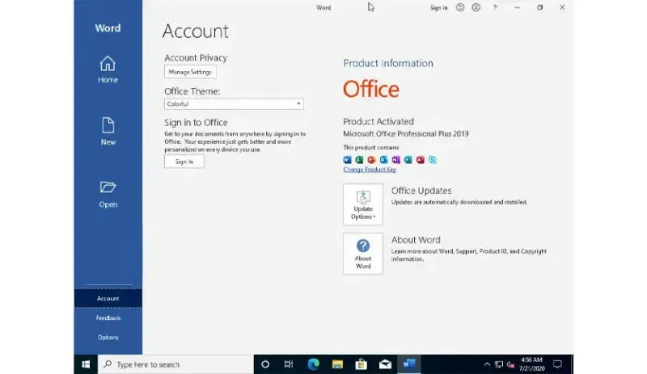Open the Home page in Word sidebar
The width and height of the screenshot is (647, 374).
point(108,69)
